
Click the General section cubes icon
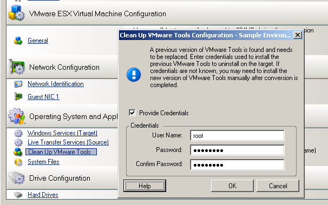point(18,41)
